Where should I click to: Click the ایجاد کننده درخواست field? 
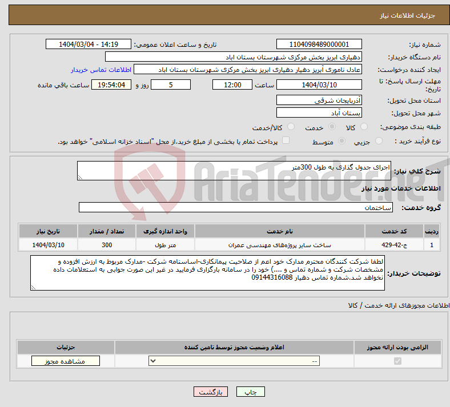pos(248,70)
